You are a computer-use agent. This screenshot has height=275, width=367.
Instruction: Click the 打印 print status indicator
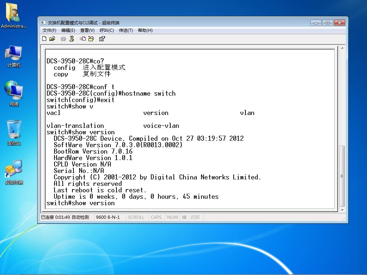pos(195,217)
